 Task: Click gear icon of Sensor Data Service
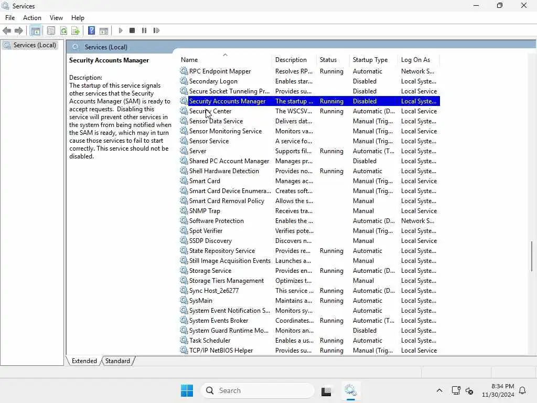click(184, 121)
